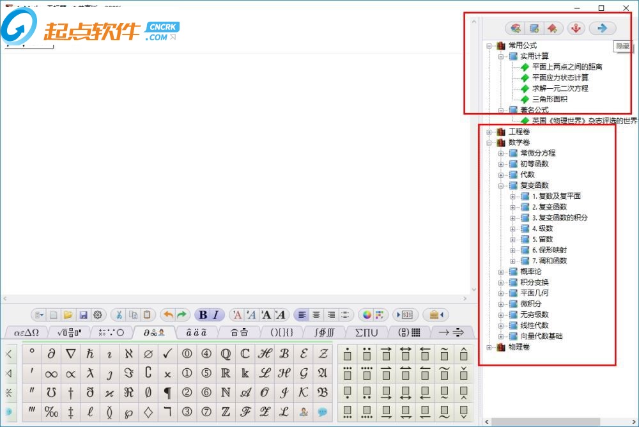Save the document with the floppy disk icon

pos(83,315)
